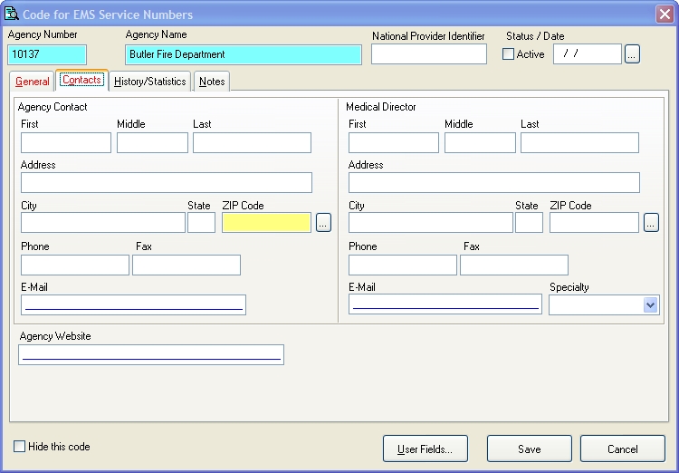The height and width of the screenshot is (473, 679).
Task: Click Agency Contact E-Mail field
Action: (x=133, y=304)
